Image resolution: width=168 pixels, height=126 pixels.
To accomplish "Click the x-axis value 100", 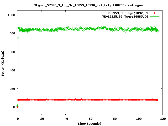I will pyautogui.click(x=139, y=119).
